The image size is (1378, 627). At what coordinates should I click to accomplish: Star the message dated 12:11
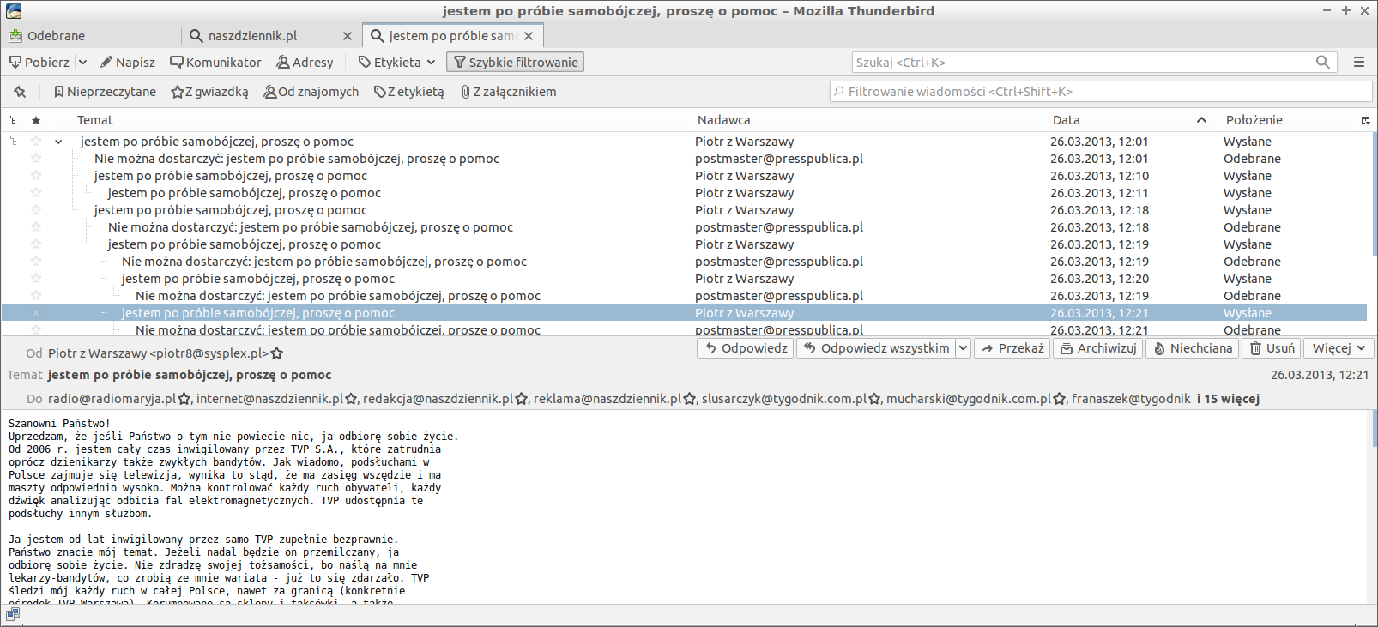[x=36, y=193]
